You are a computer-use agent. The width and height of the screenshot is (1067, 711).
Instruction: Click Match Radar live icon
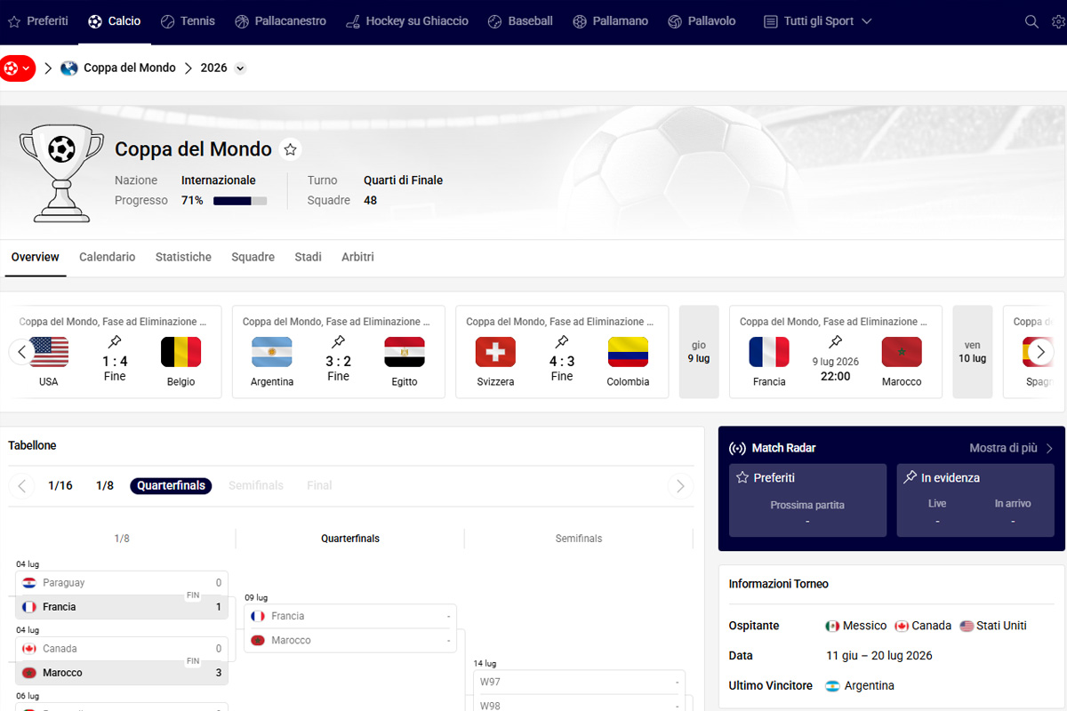pyautogui.click(x=737, y=448)
